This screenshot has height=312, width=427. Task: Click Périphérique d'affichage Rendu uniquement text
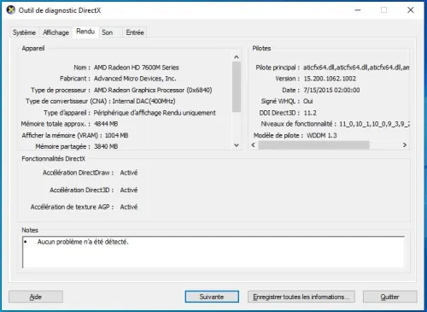click(x=155, y=113)
